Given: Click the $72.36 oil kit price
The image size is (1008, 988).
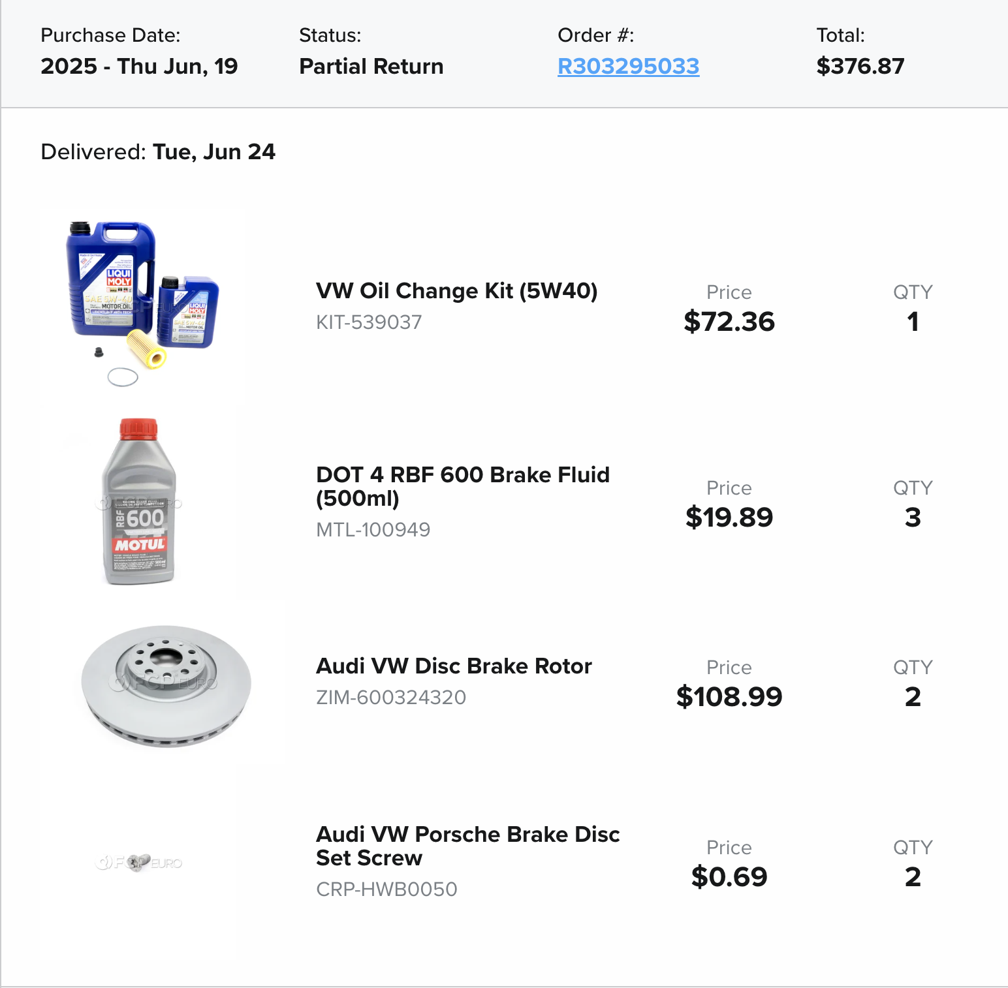Looking at the screenshot, I should coord(729,321).
